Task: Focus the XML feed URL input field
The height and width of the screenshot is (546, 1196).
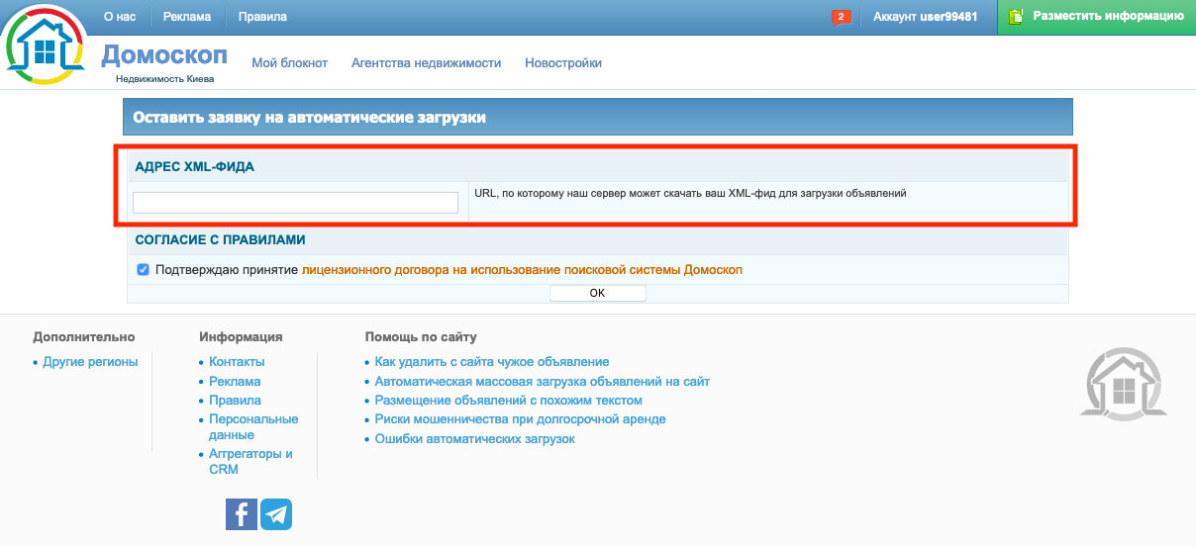Action: point(295,203)
